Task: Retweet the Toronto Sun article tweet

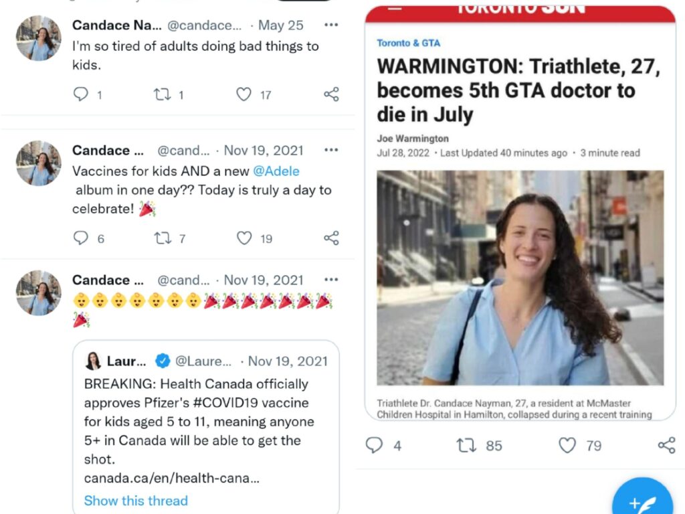Action: (x=466, y=445)
